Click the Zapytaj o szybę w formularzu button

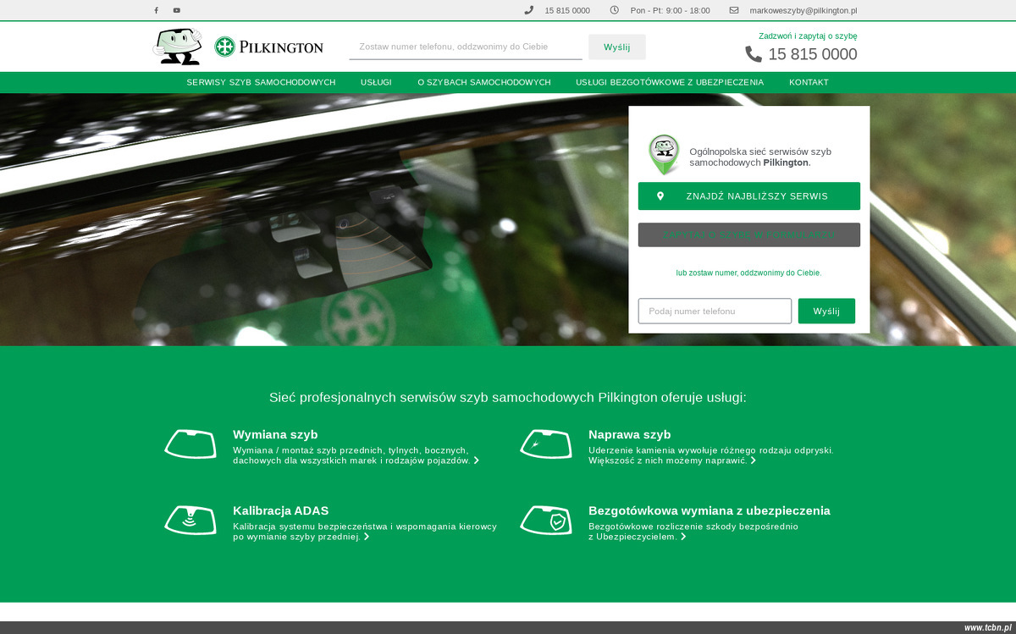point(749,234)
